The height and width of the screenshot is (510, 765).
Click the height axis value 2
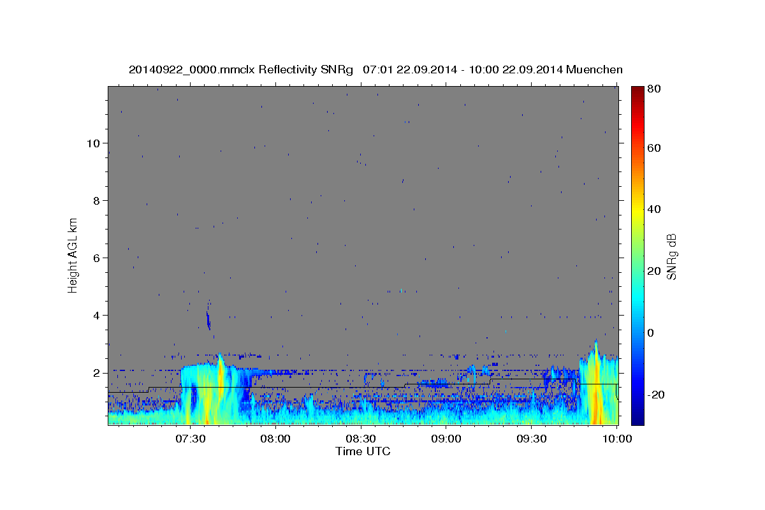click(96, 372)
